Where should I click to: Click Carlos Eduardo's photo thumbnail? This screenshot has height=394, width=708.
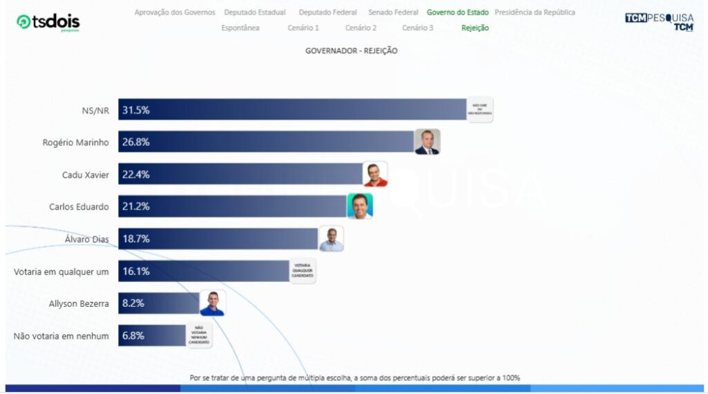point(360,206)
